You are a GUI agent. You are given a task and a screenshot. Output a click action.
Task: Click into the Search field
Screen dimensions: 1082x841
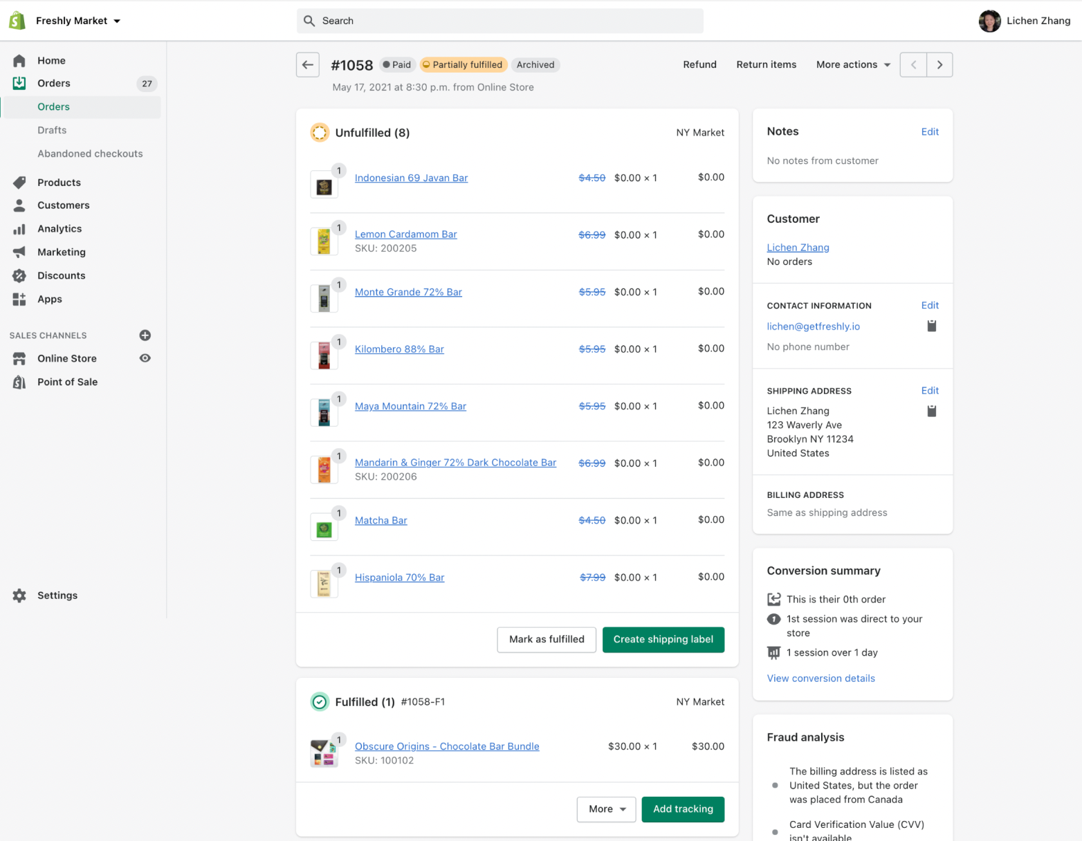click(x=500, y=21)
